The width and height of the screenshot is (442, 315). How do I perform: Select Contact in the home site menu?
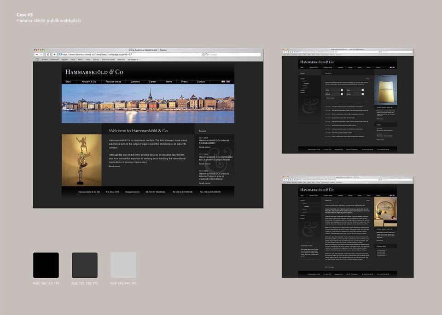201,82
